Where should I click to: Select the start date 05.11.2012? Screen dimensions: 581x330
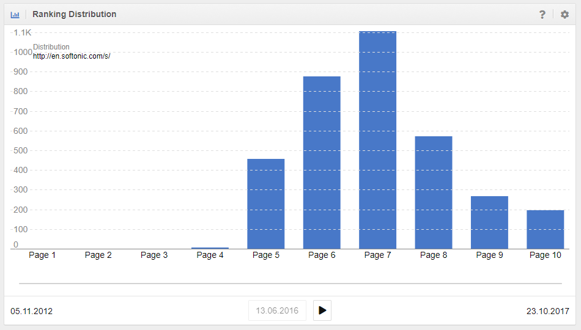(32, 311)
